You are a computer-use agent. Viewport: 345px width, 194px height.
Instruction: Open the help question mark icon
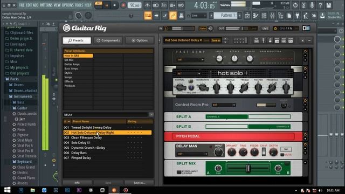click(320, 5)
